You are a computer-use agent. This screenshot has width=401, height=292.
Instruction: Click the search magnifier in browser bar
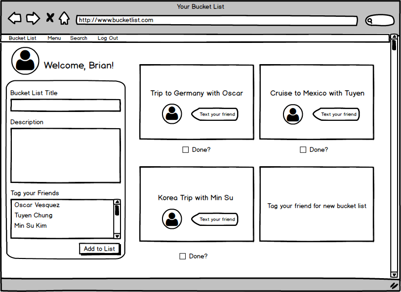tap(370, 21)
